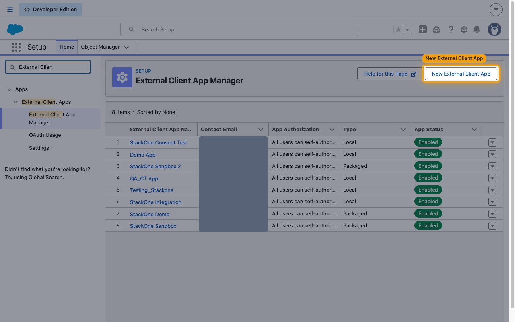Open row actions menu for StackOne Consent Test

(x=492, y=142)
